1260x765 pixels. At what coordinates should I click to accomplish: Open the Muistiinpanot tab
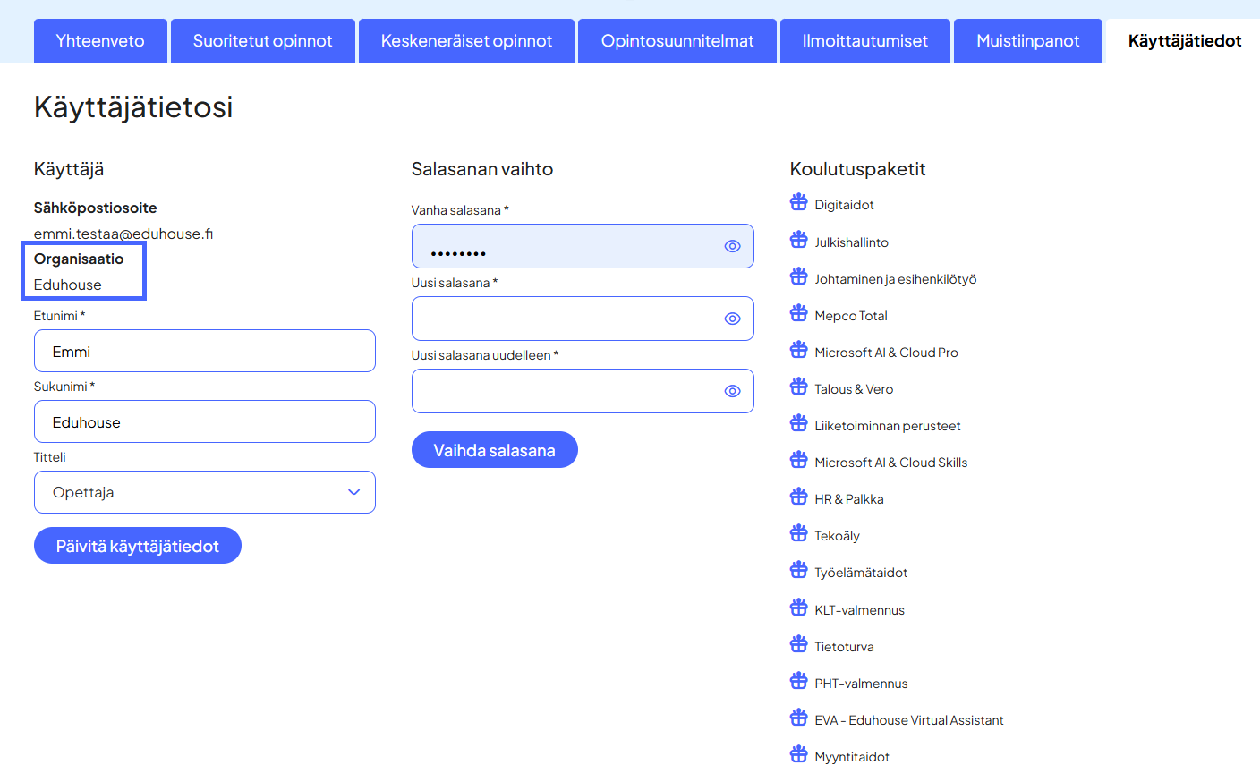click(1028, 40)
